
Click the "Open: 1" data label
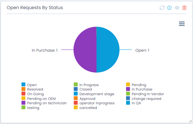click(142, 50)
